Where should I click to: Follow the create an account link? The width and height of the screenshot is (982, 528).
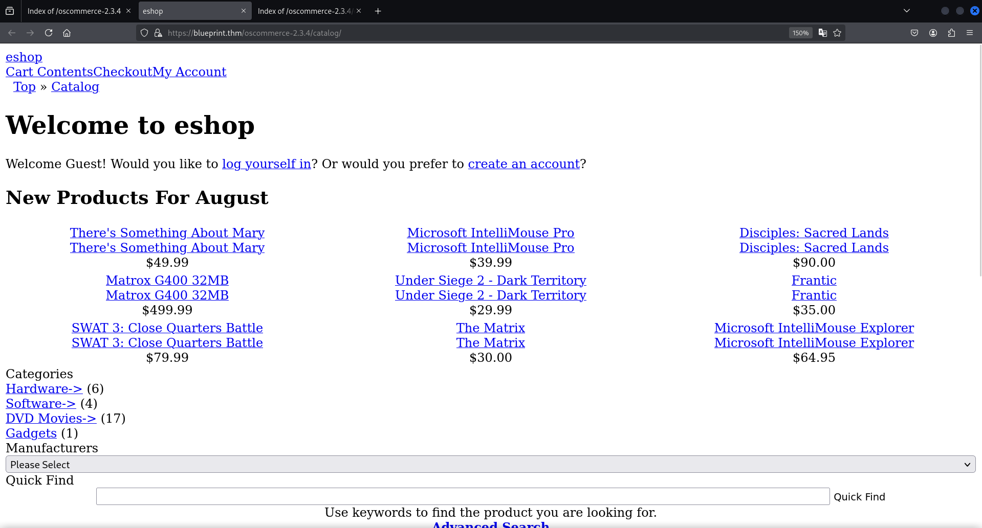[523, 164]
